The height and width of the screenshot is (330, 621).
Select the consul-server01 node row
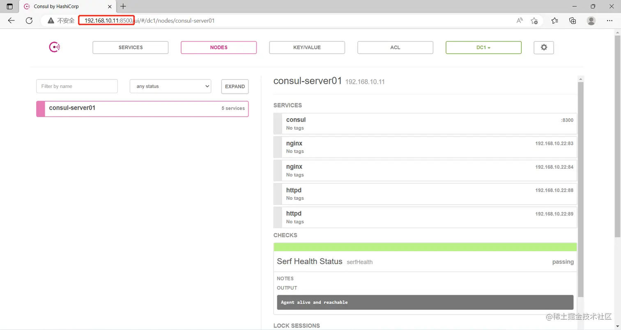pos(143,109)
